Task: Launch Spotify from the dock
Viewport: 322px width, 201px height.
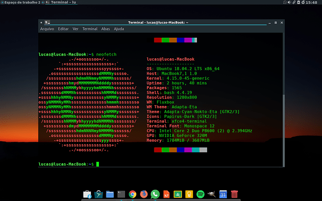Action: point(200,194)
